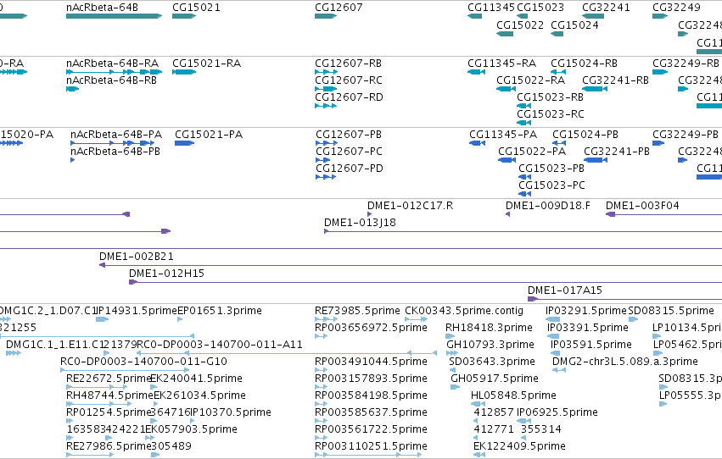Click EST IP03291.5prime
Image resolution: width=722 pixels, height=459 pixels.
tap(552, 319)
